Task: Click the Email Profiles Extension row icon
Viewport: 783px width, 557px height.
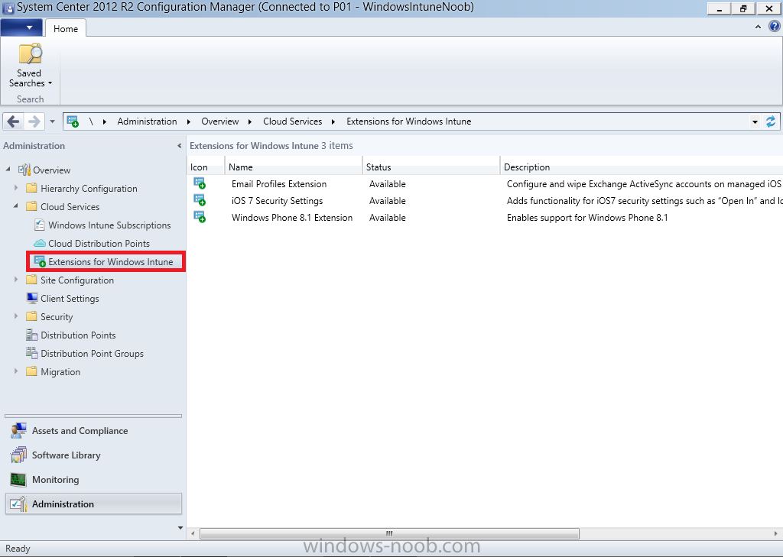Action: click(200, 183)
